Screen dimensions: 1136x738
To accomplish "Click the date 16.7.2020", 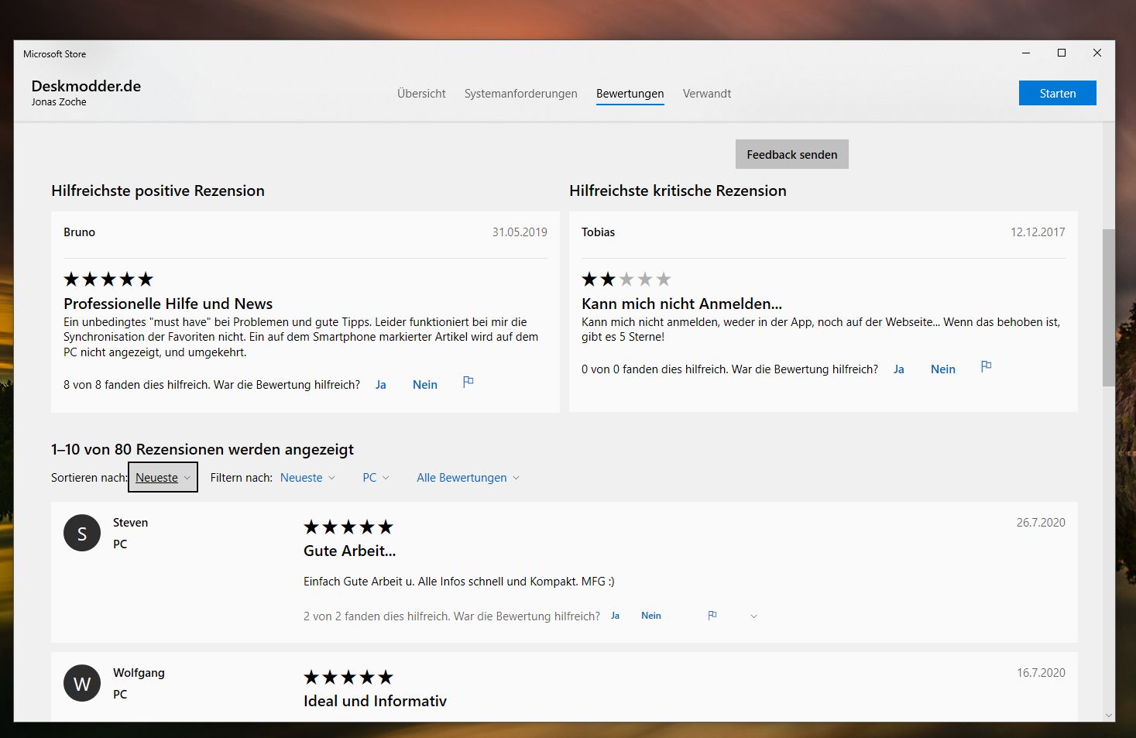I will click(x=1041, y=673).
